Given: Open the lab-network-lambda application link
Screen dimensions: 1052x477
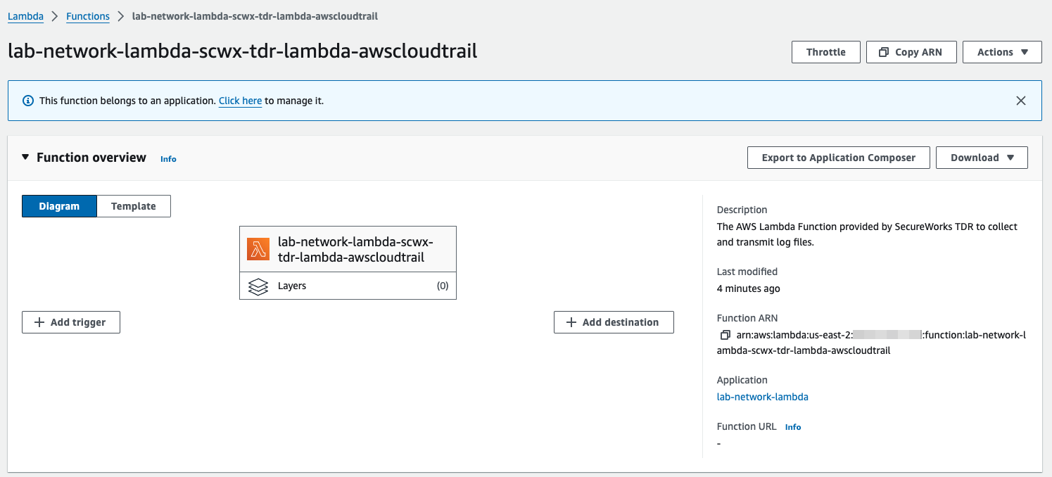Looking at the screenshot, I should (x=762, y=397).
